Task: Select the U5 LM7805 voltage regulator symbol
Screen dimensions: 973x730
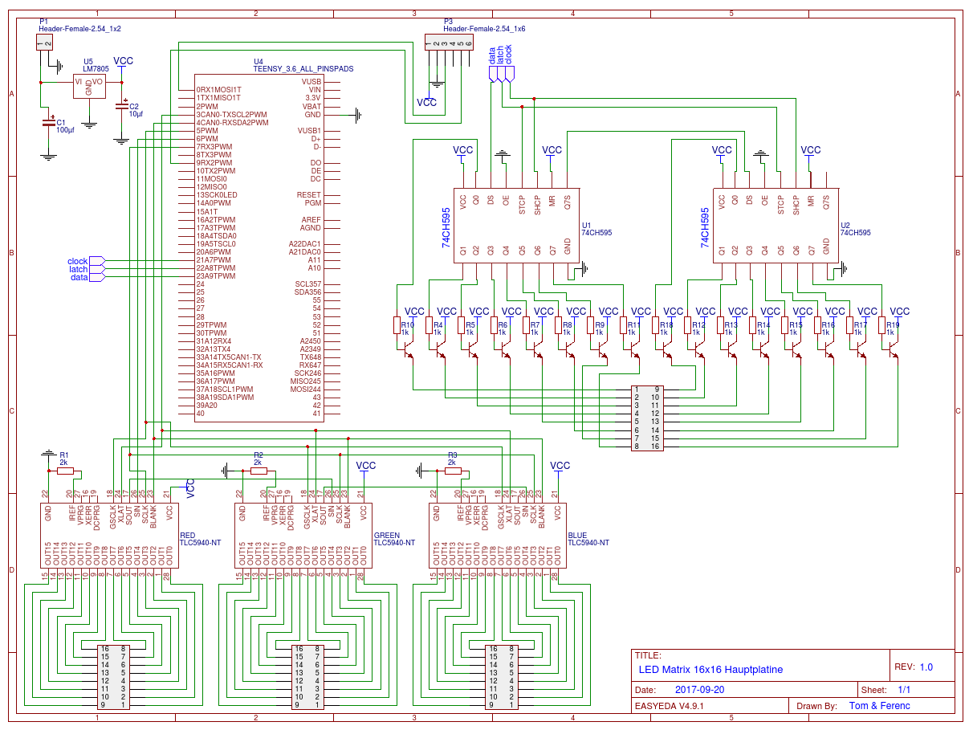Action: (x=89, y=87)
